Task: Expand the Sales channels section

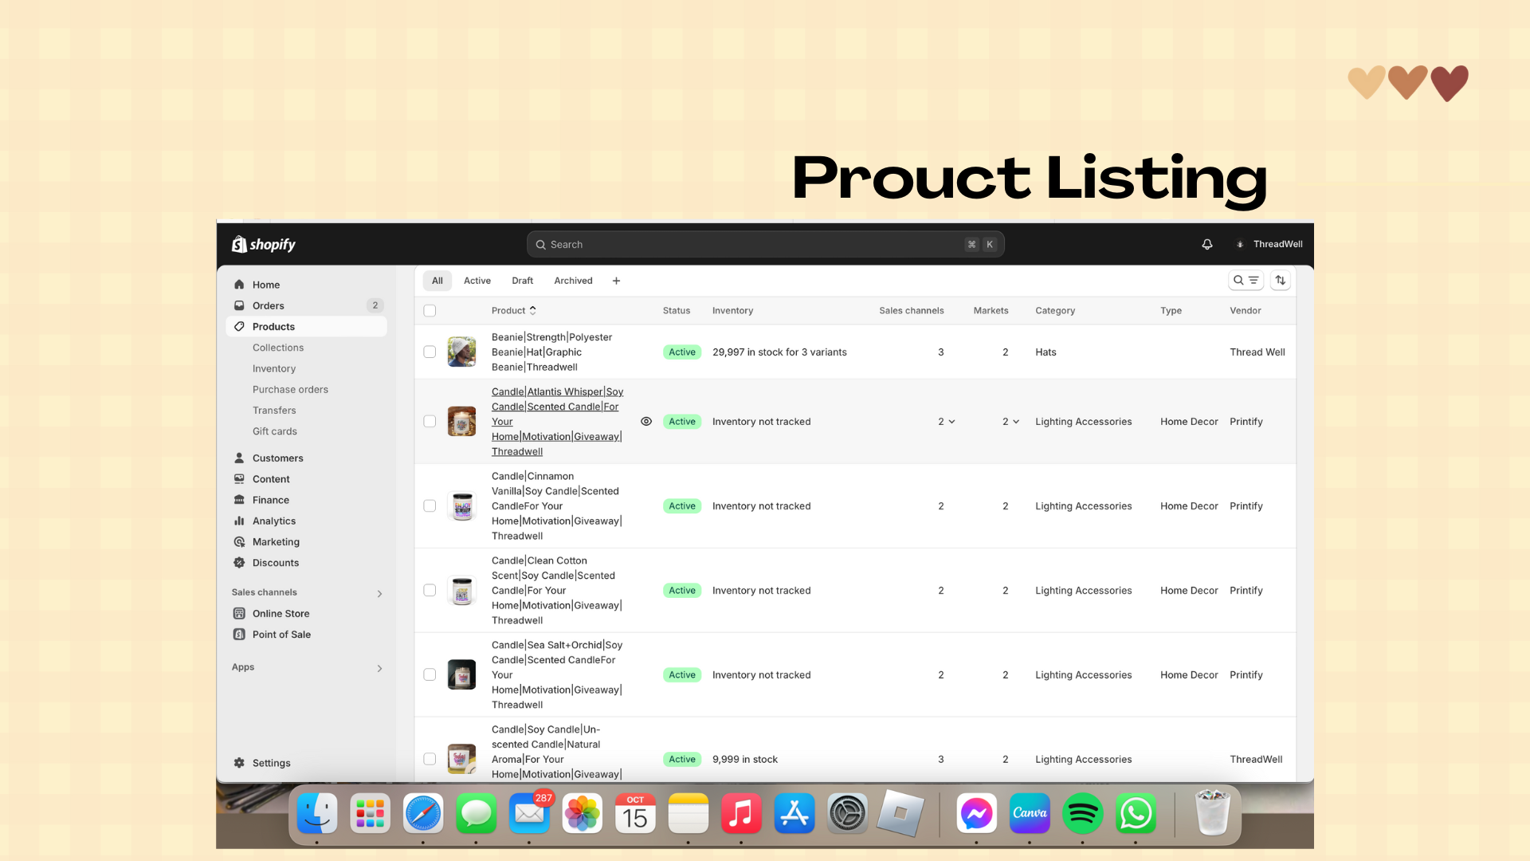Action: [x=379, y=593]
